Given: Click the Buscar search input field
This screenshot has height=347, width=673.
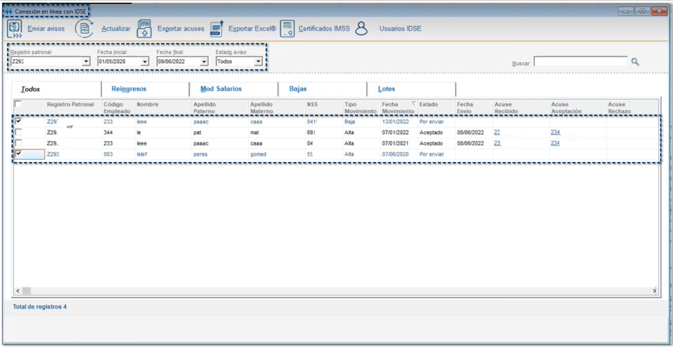Looking at the screenshot, I should (x=580, y=62).
